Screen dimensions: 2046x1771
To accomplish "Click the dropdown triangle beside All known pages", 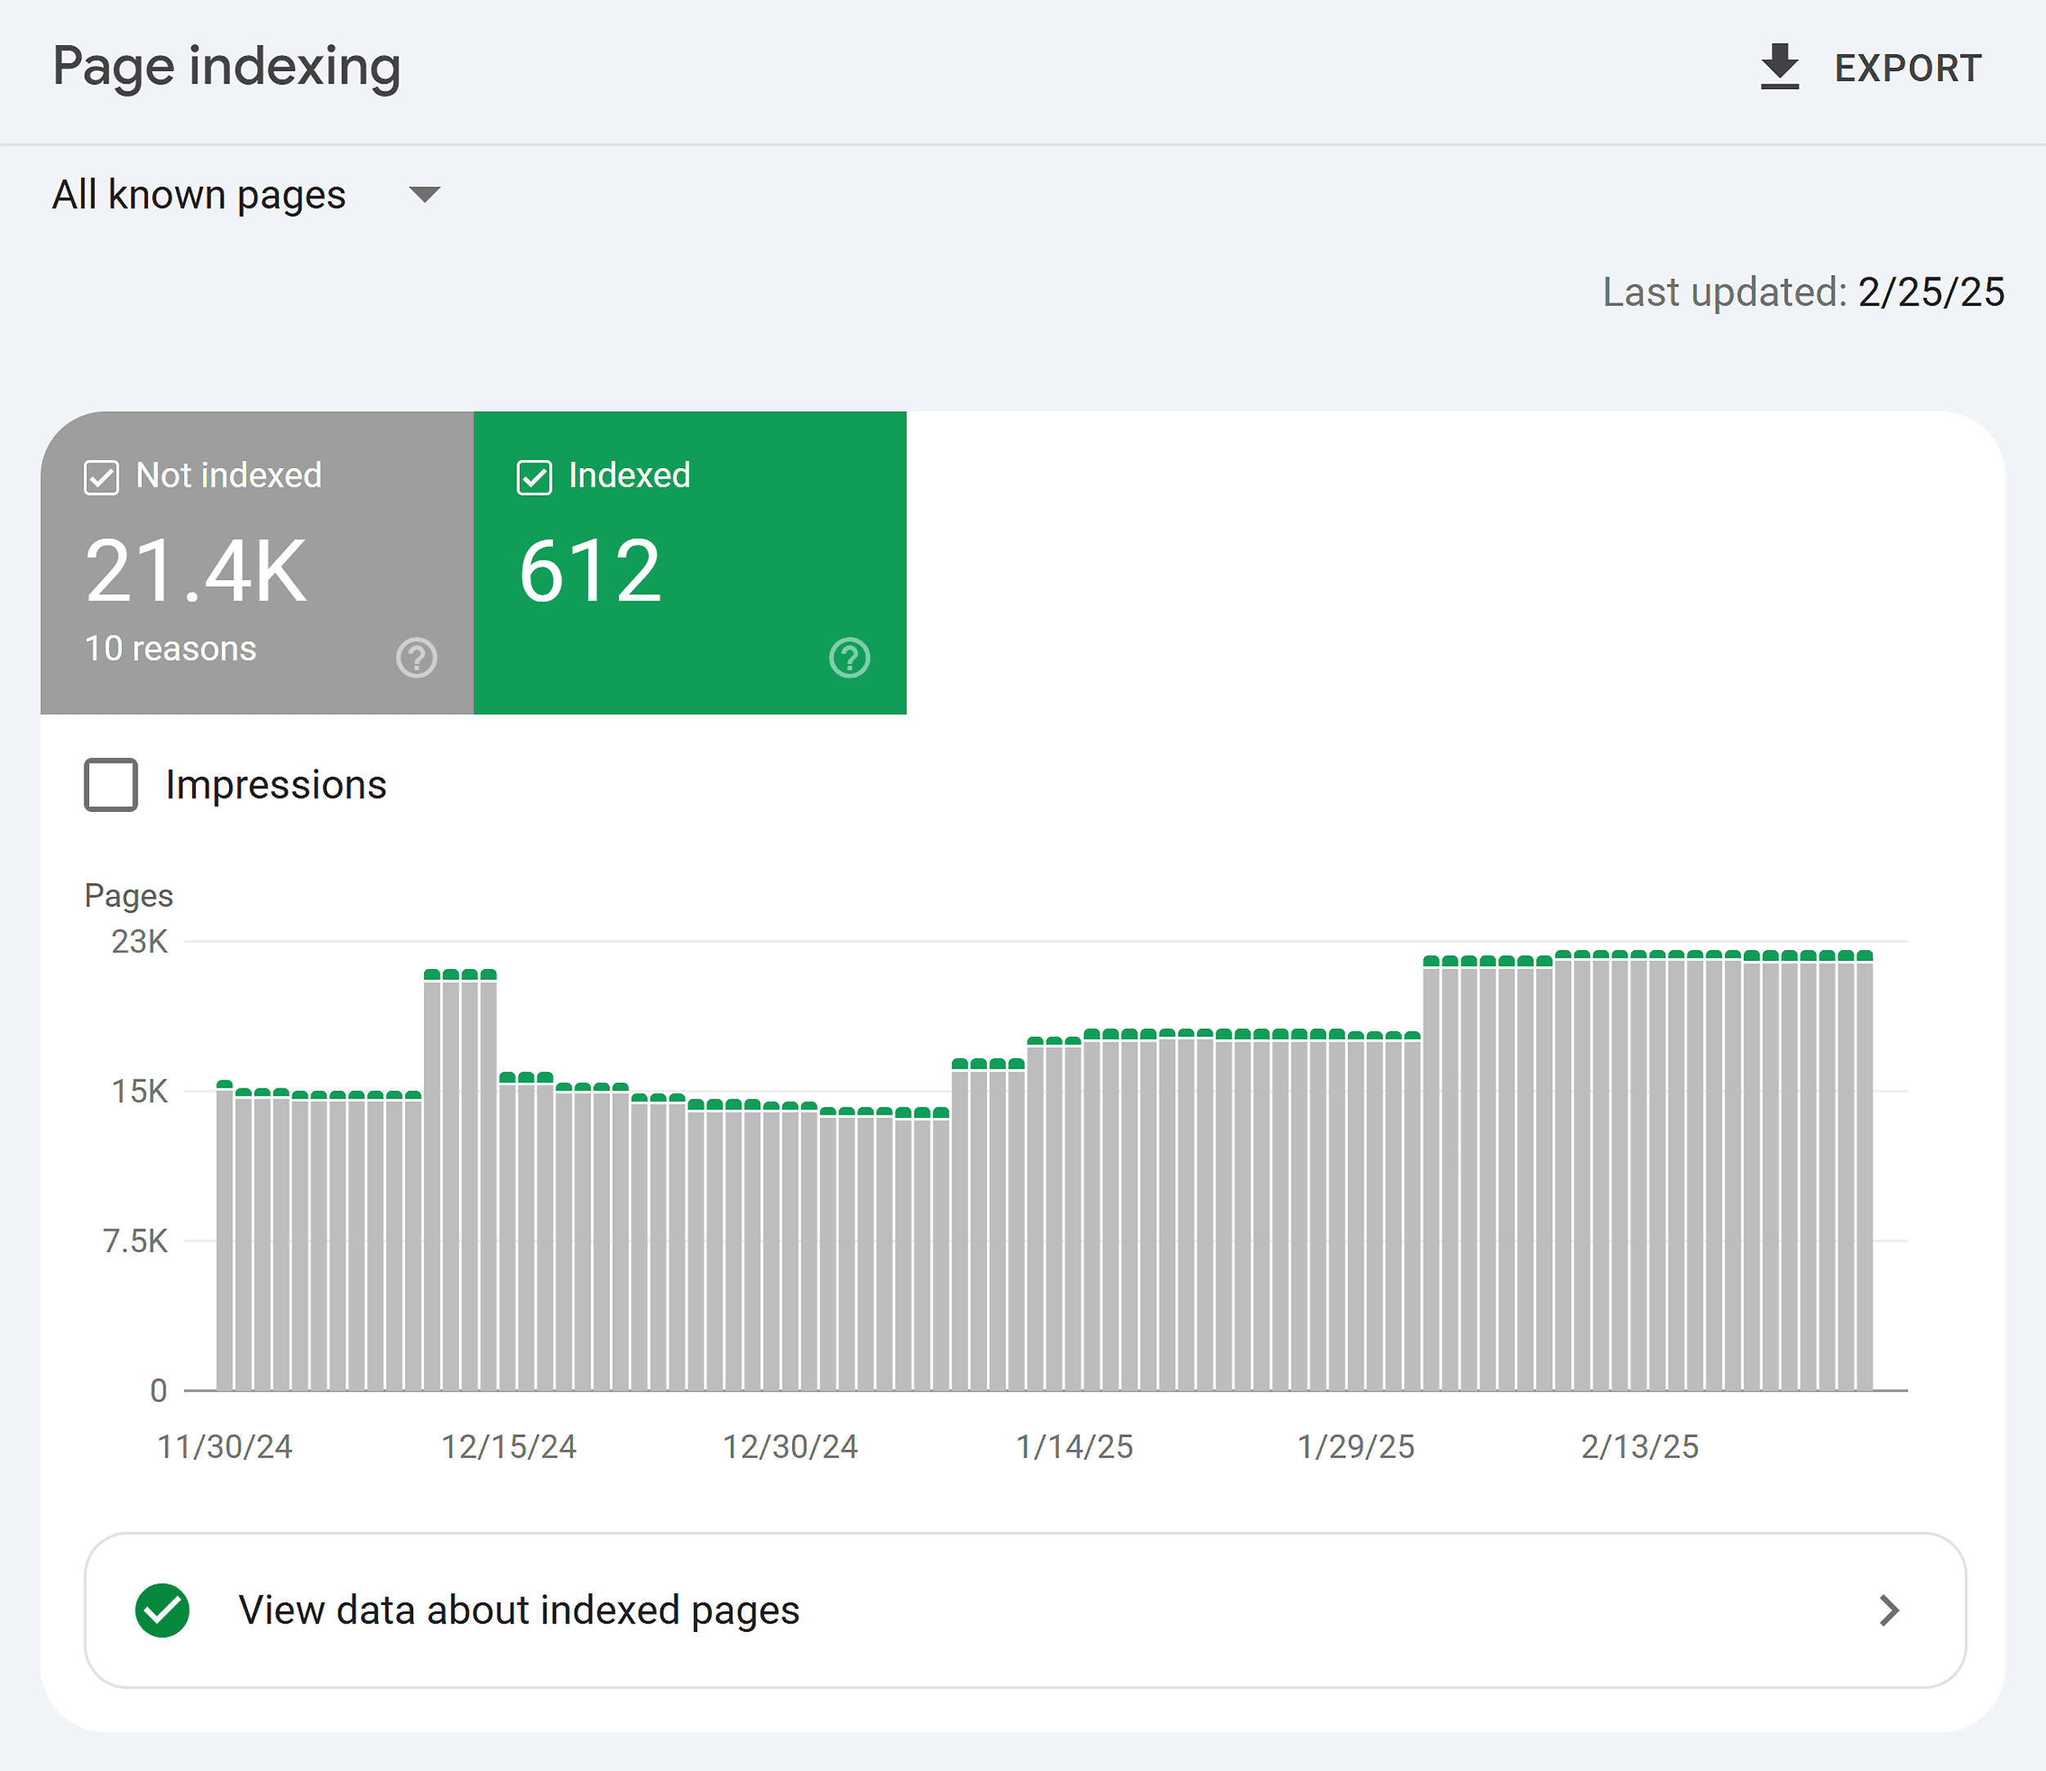I will [423, 196].
